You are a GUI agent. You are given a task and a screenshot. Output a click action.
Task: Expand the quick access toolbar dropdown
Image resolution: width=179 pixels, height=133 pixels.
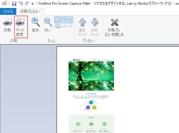tap(33, 4)
